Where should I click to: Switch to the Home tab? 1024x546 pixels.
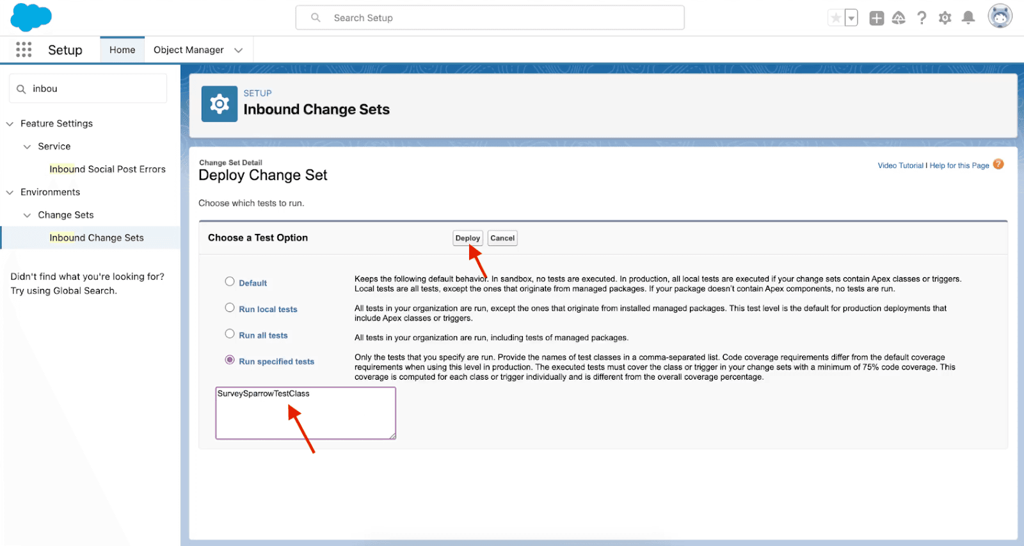point(122,50)
